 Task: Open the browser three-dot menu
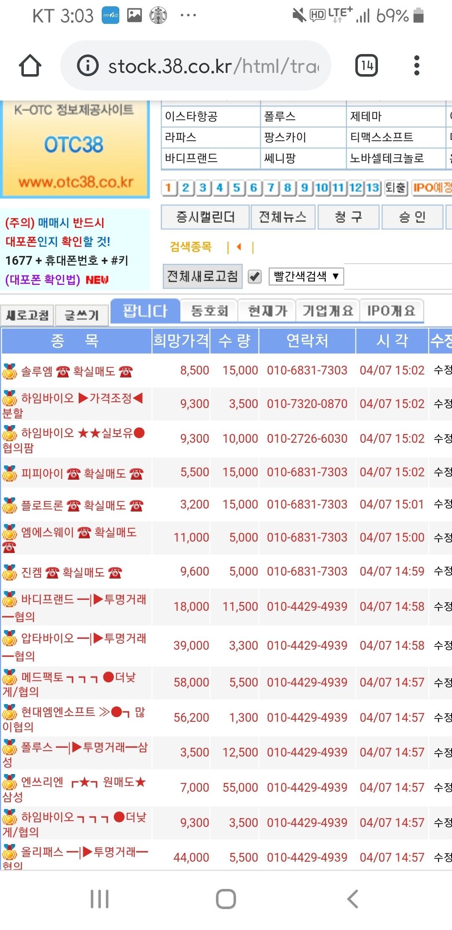pyautogui.click(x=416, y=65)
